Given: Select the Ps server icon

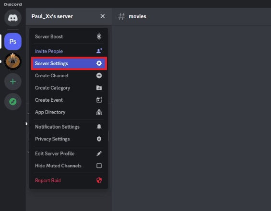Looking at the screenshot, I should pos(13,41).
